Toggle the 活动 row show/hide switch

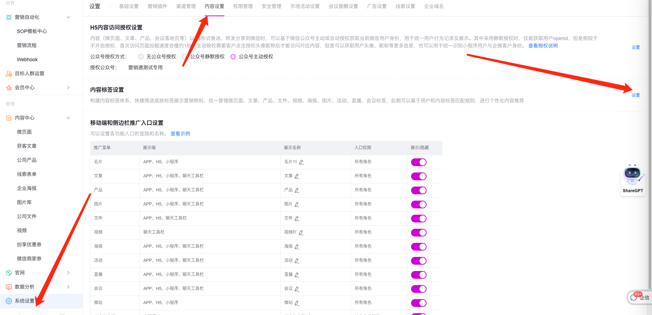pos(419,260)
